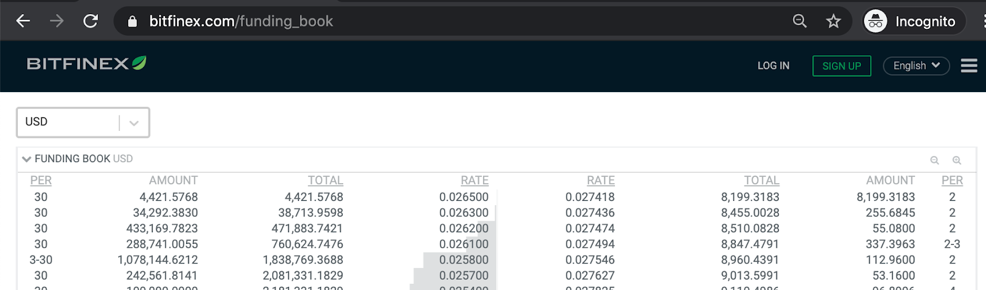Image resolution: width=986 pixels, height=290 pixels.
Task: Select ask rate 0.027494
Action: coord(590,245)
